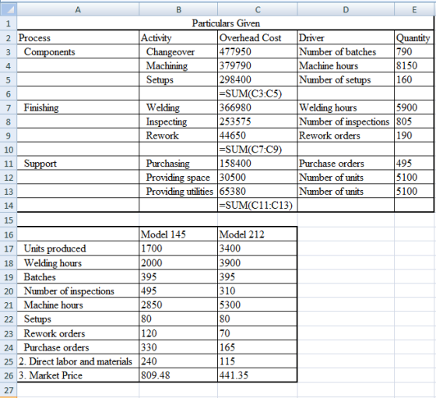The width and height of the screenshot is (436, 398).
Task: Click cell containing 3400
Action: click(x=258, y=248)
